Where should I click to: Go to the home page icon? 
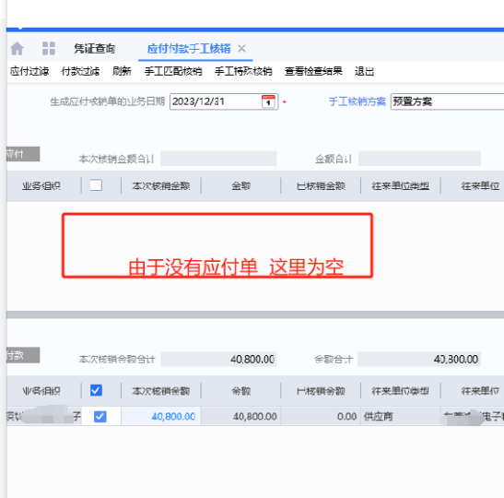(x=17, y=49)
